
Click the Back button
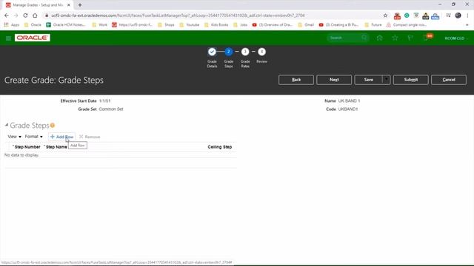[296, 80]
